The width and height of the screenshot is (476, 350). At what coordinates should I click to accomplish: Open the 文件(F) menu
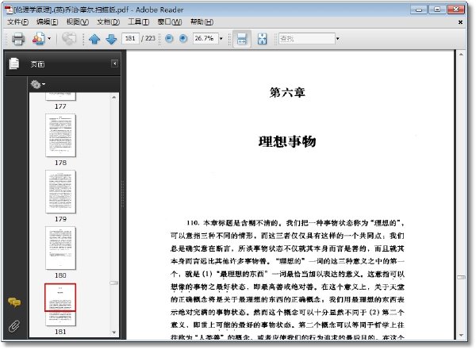pos(17,22)
